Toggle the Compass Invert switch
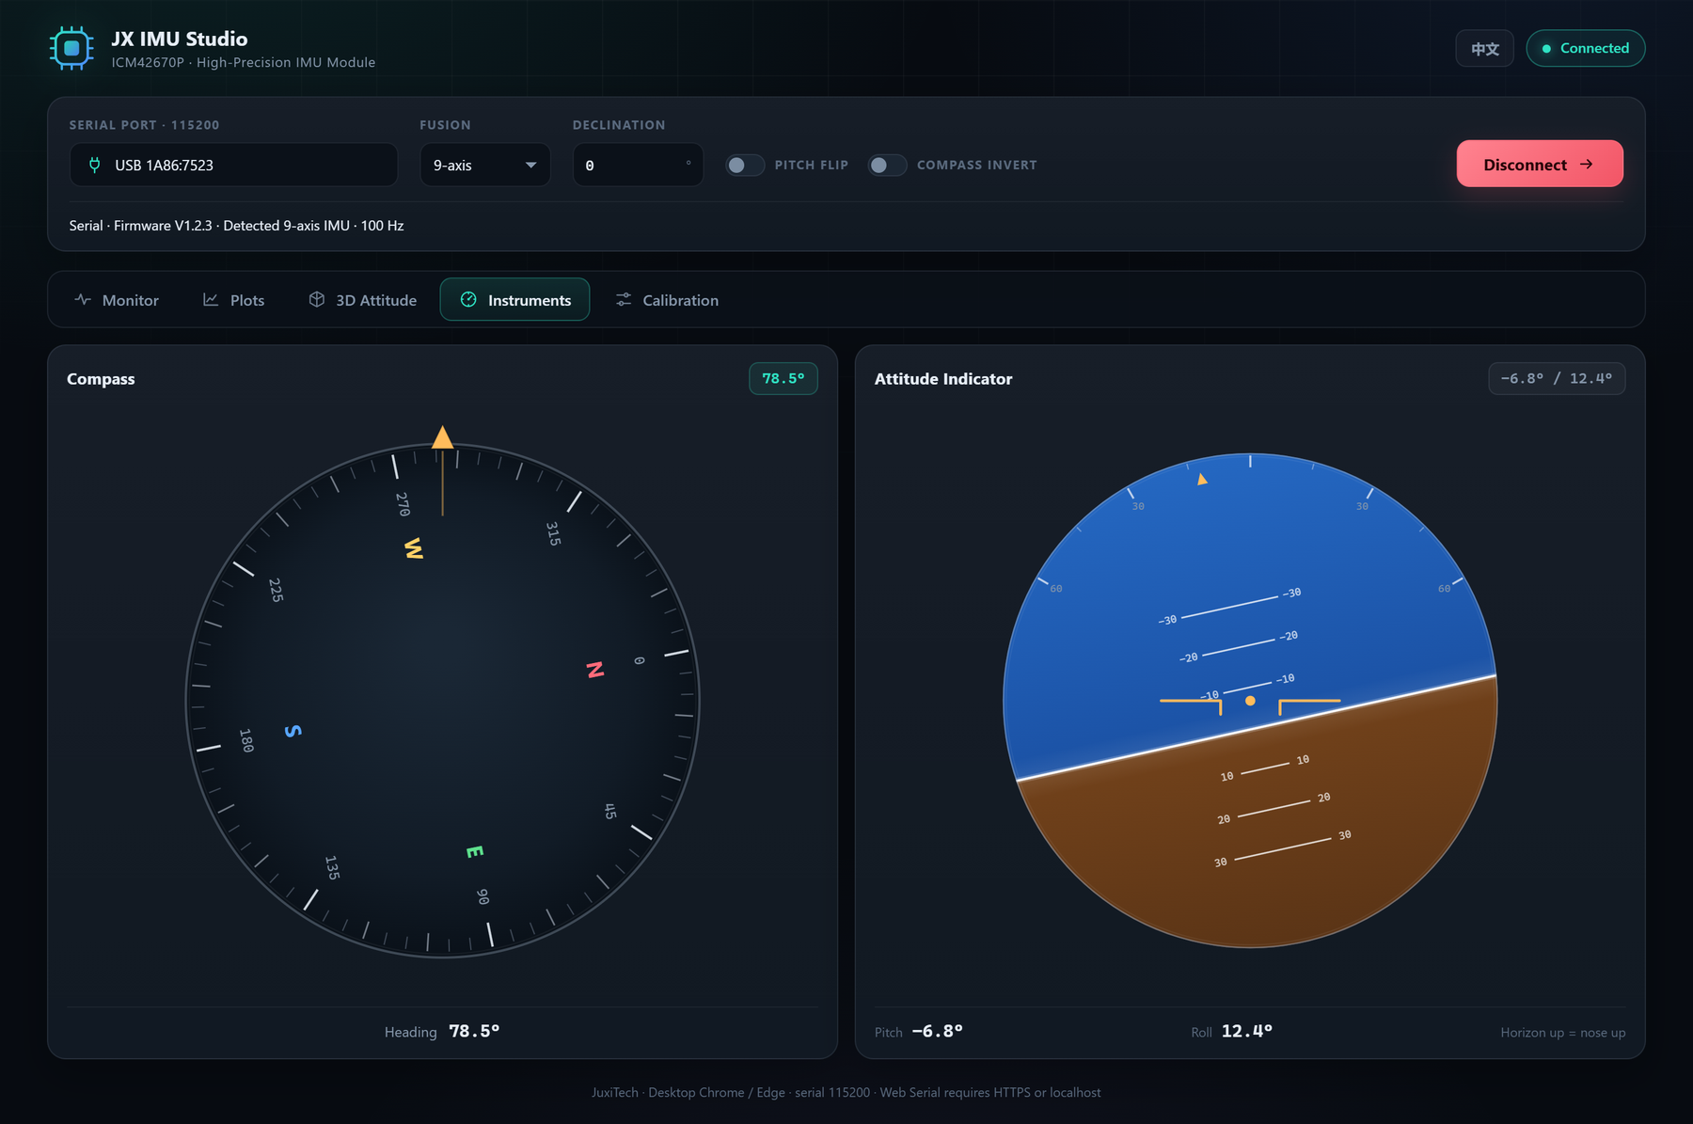Viewport: 1693px width, 1124px height. point(887,166)
